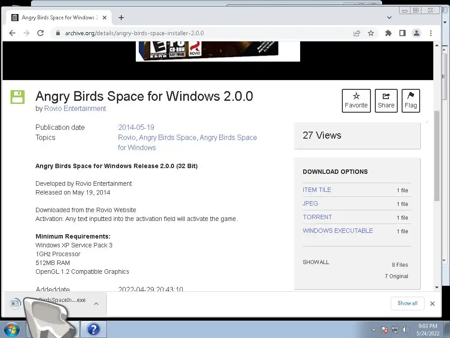Show hidden system tray icons
The height and width of the screenshot is (338, 450).
tap(374, 330)
